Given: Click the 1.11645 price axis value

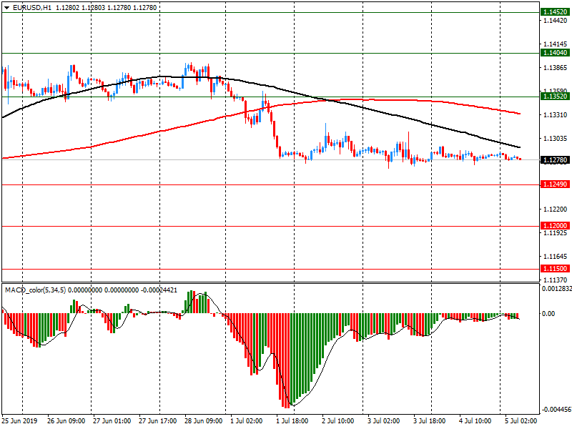Looking at the screenshot, I should [x=556, y=257].
